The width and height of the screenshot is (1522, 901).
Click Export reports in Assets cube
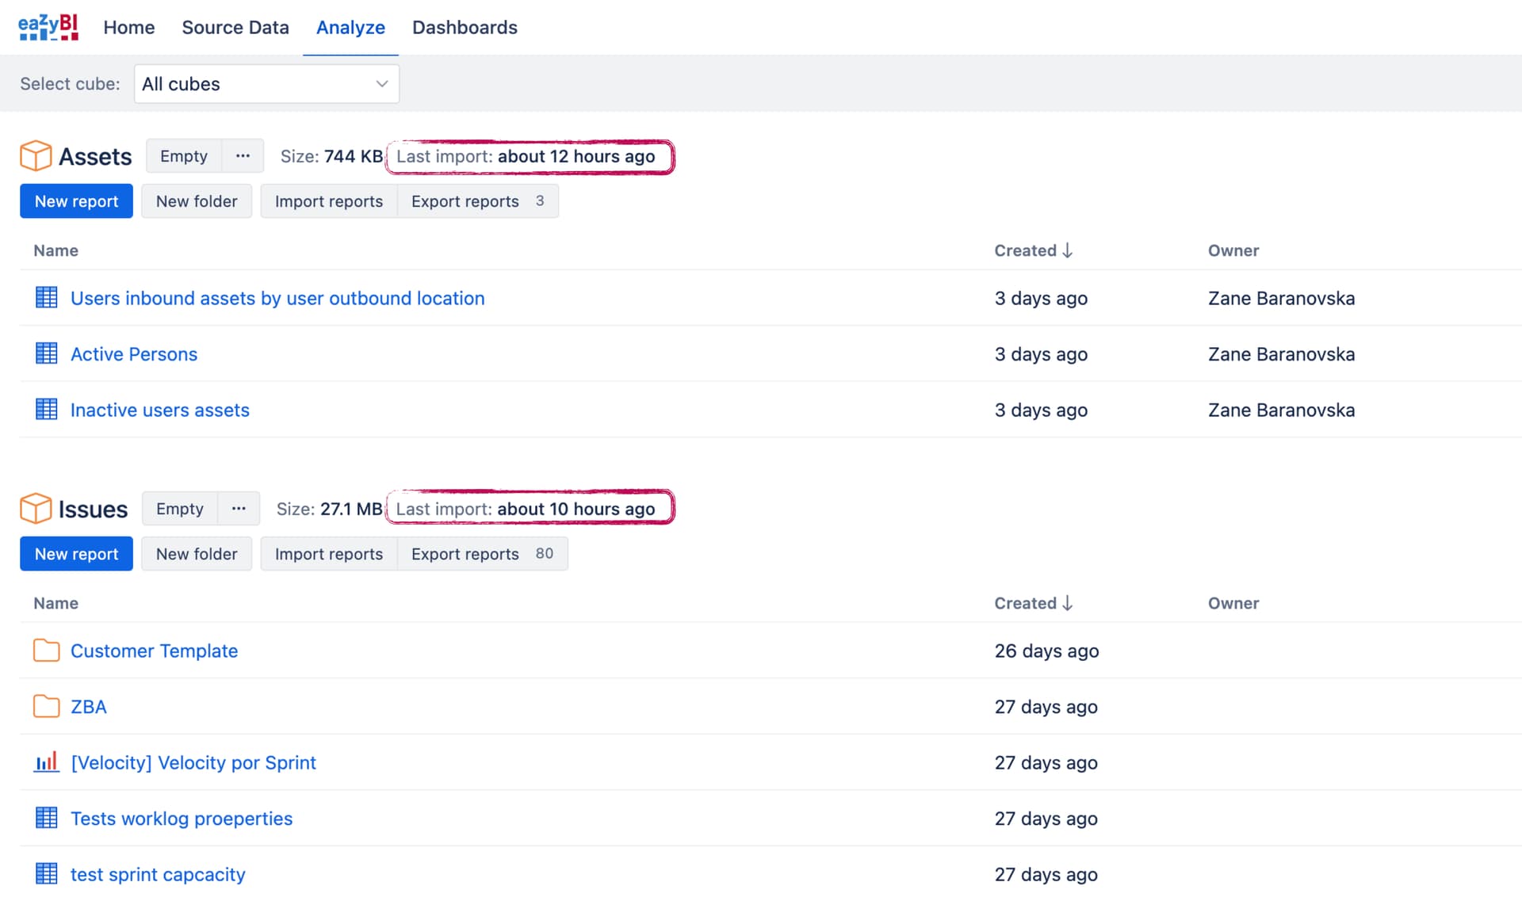[x=477, y=201]
